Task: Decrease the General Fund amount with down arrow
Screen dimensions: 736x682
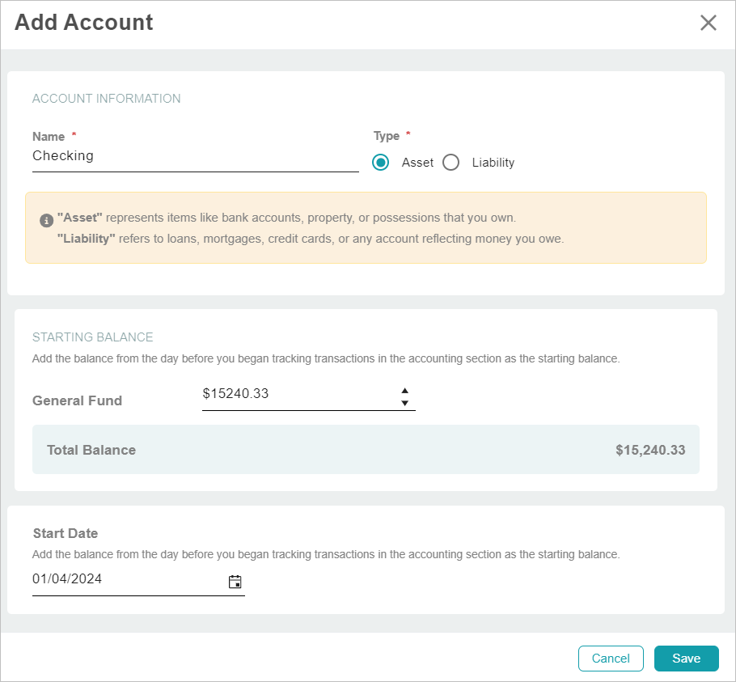Action: (404, 401)
